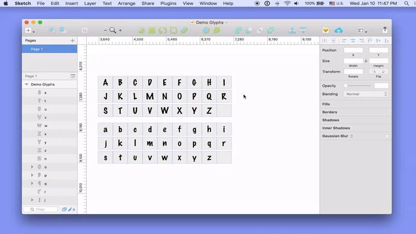Align layers horizontally centered

353,41
